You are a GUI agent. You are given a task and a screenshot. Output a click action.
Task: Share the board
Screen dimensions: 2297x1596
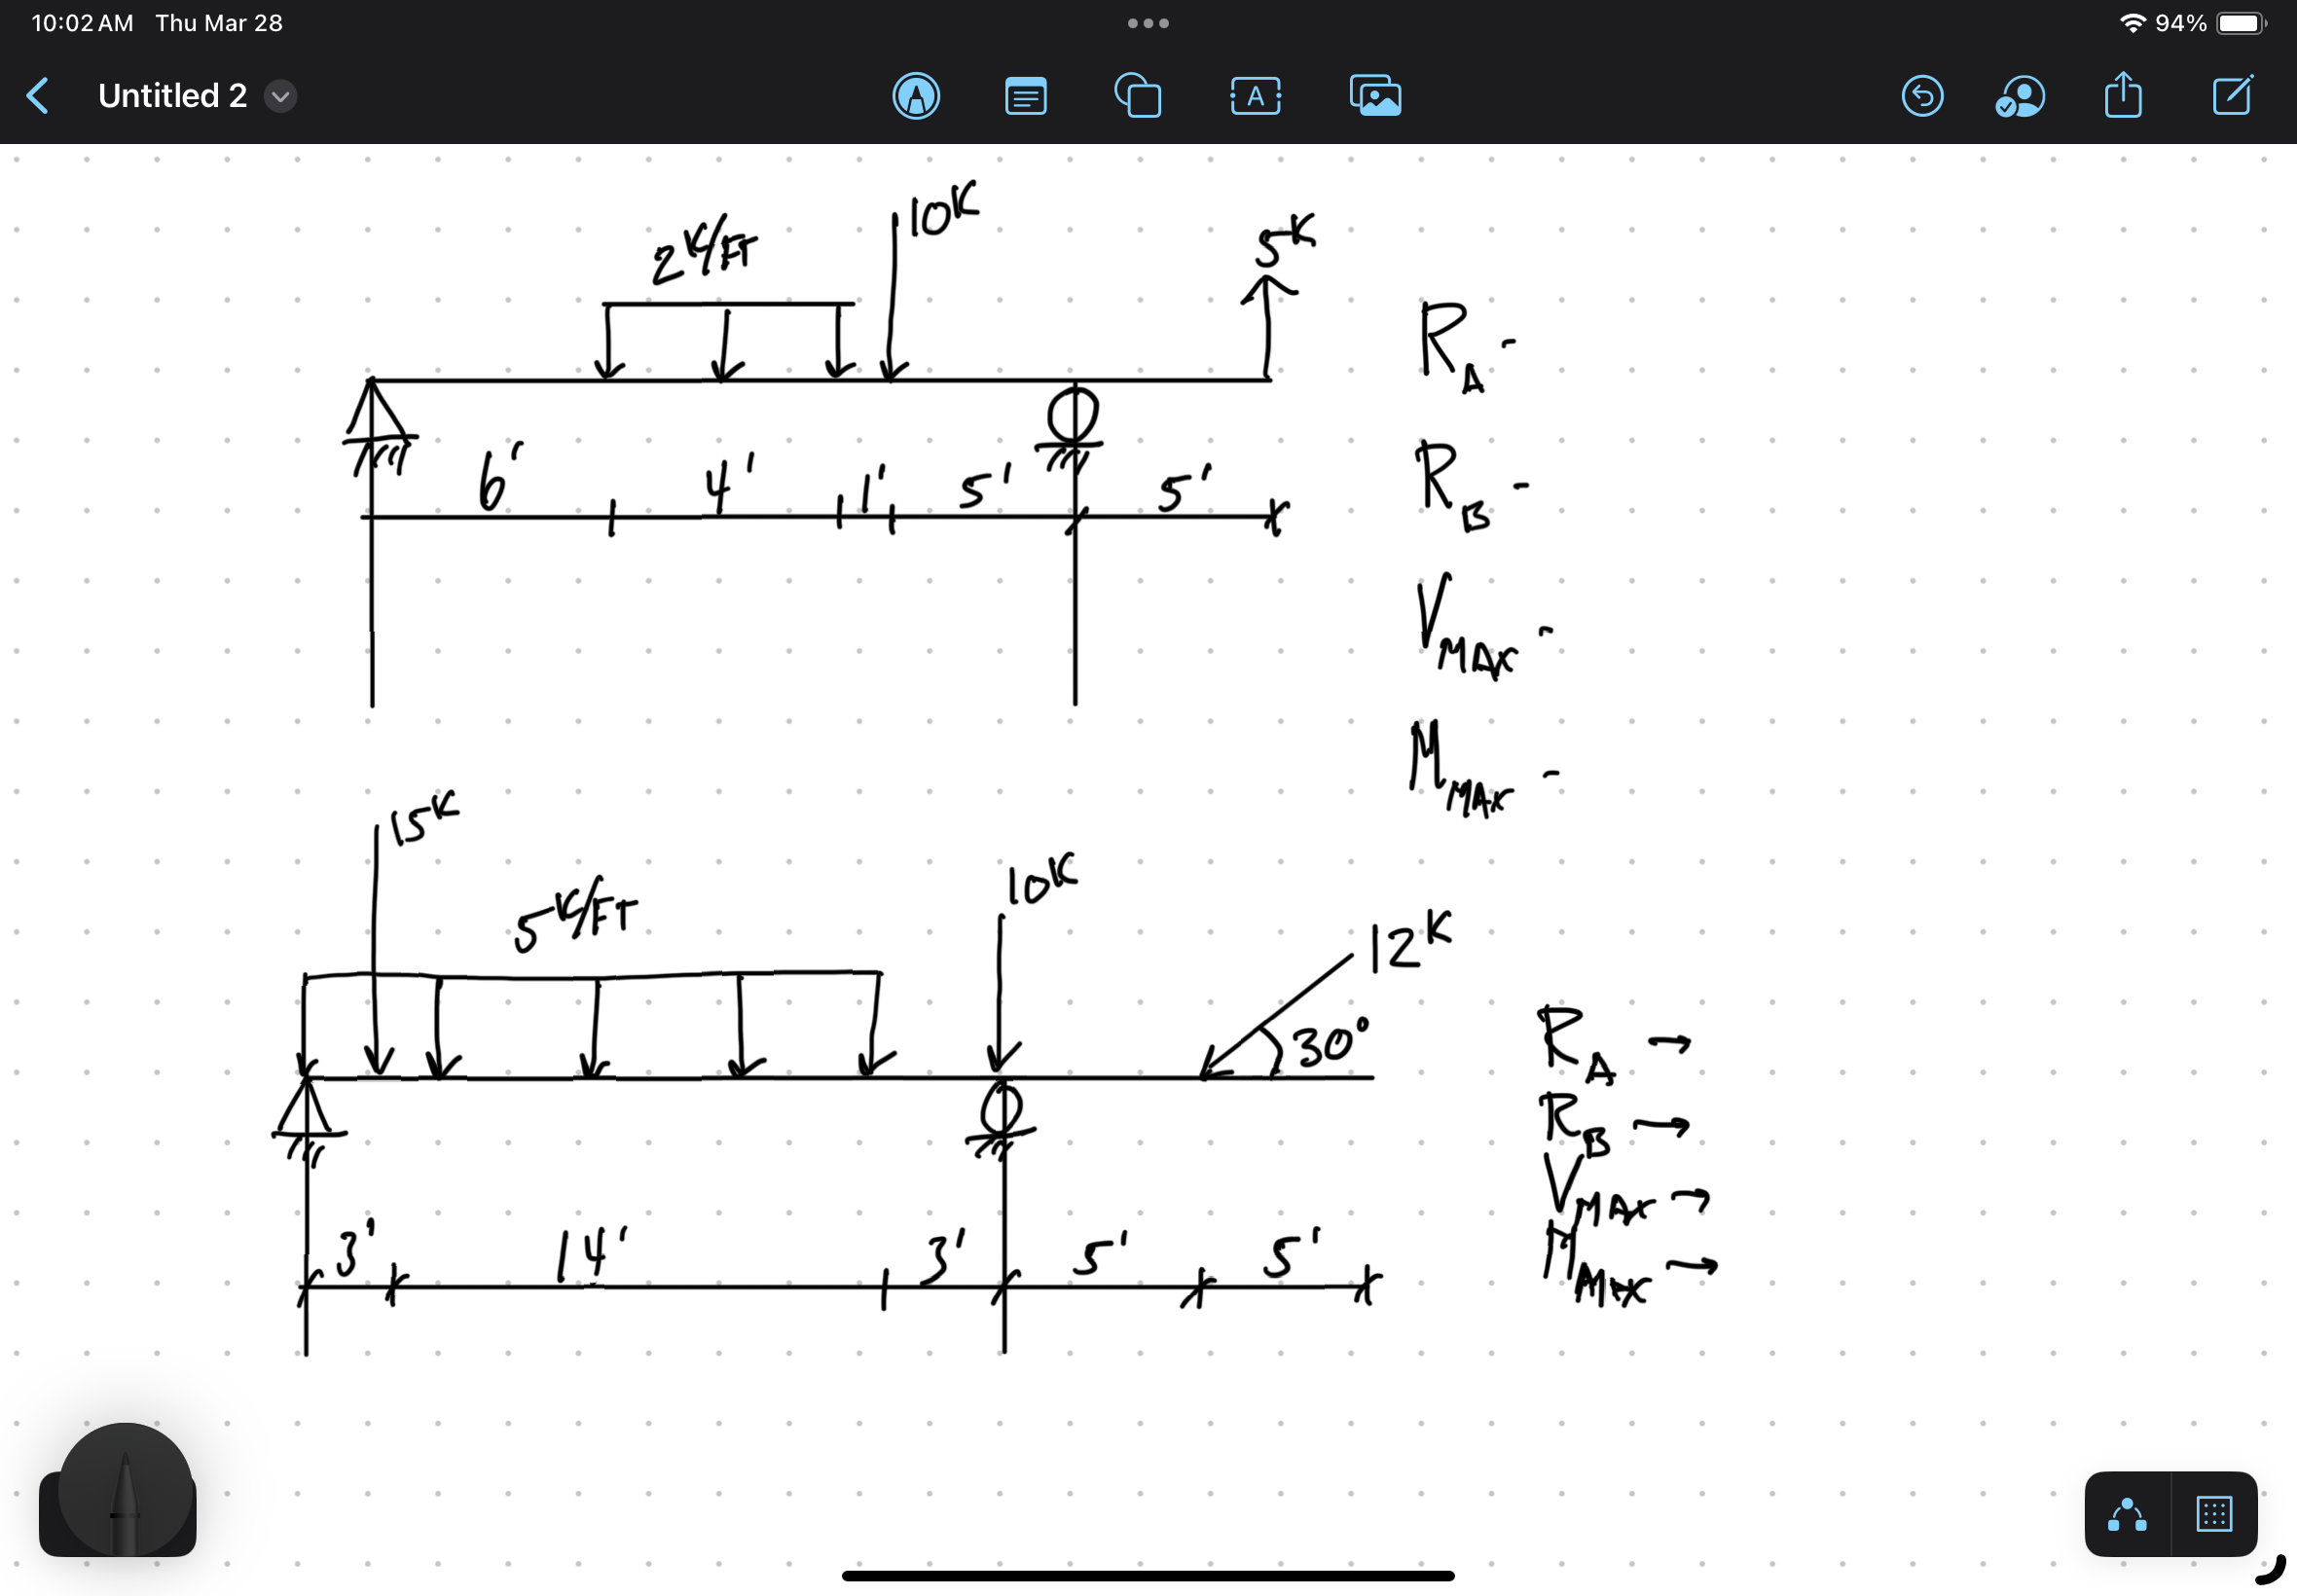(x=2122, y=96)
